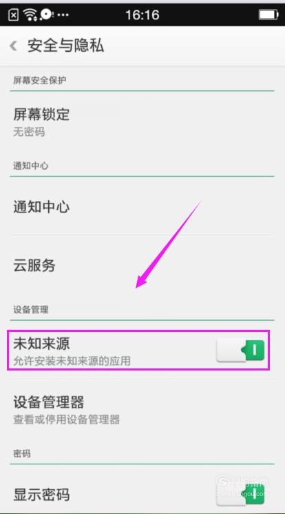Tap the 设备管理 section header
Viewport: 285px width, 514px height.
31,310
